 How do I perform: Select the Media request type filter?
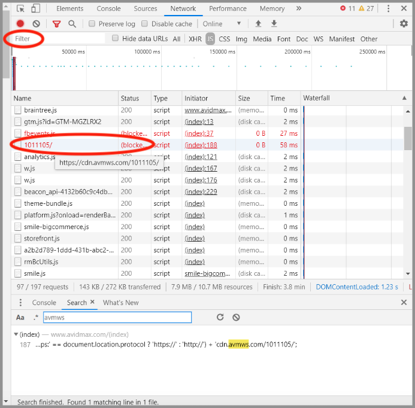262,39
